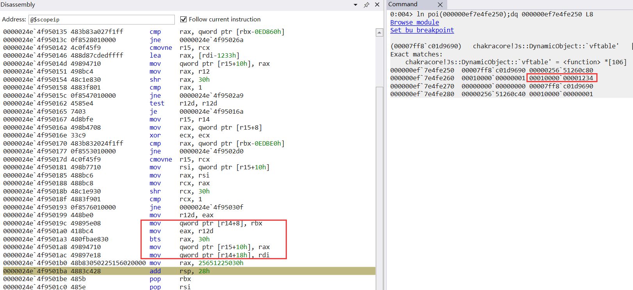633x290 pixels.
Task: Open the Browse module link
Action: click(x=414, y=22)
